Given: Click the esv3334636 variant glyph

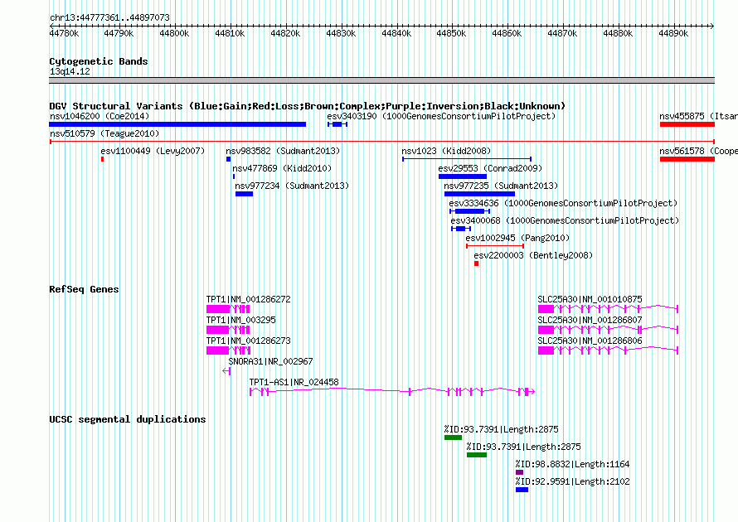Looking at the screenshot, I should pyautogui.click(x=469, y=211).
